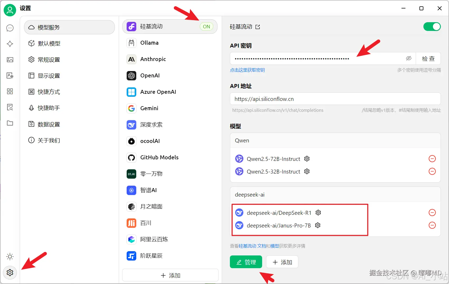The width and height of the screenshot is (449, 284).
Task: Open settings gear for Qwen2.5-72B-Instruct
Action: (307, 159)
